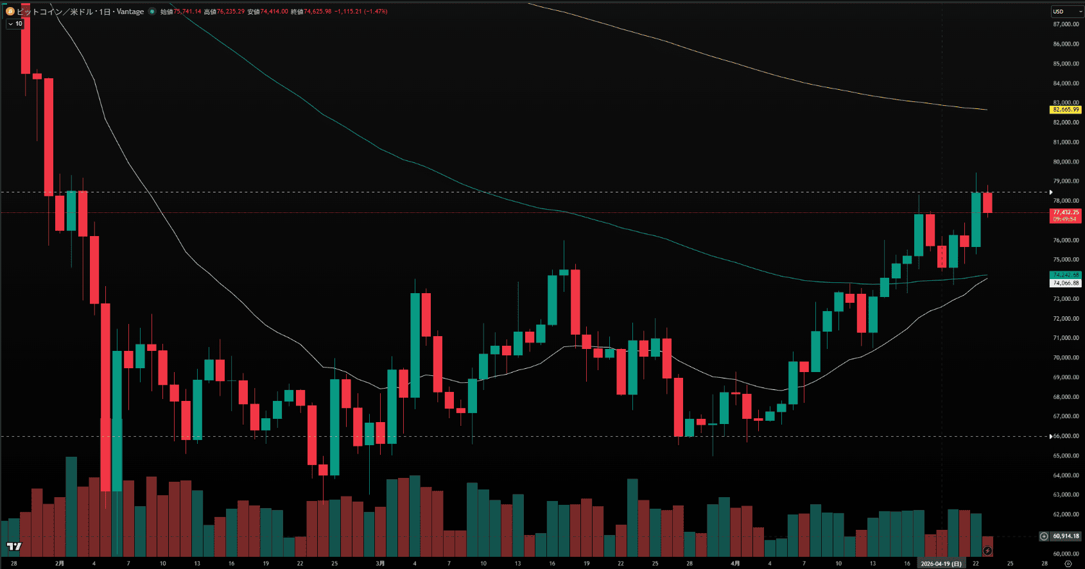1085x569 pixels.
Task: Open the USD currency dropdown
Action: point(1066,12)
